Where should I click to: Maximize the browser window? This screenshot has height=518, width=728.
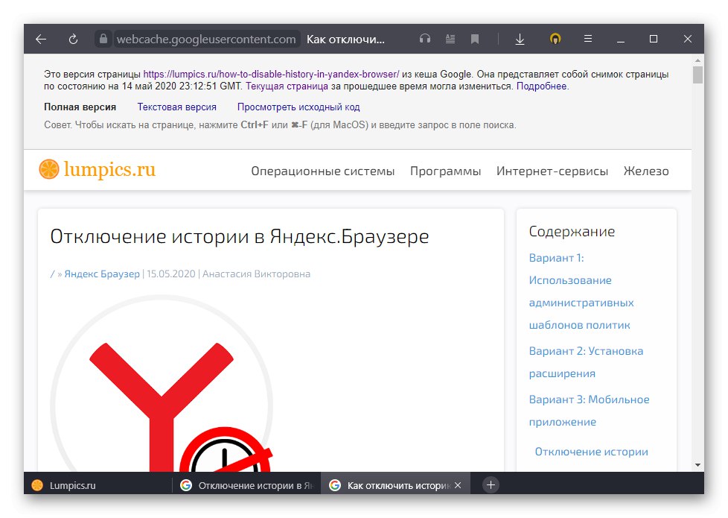point(654,39)
